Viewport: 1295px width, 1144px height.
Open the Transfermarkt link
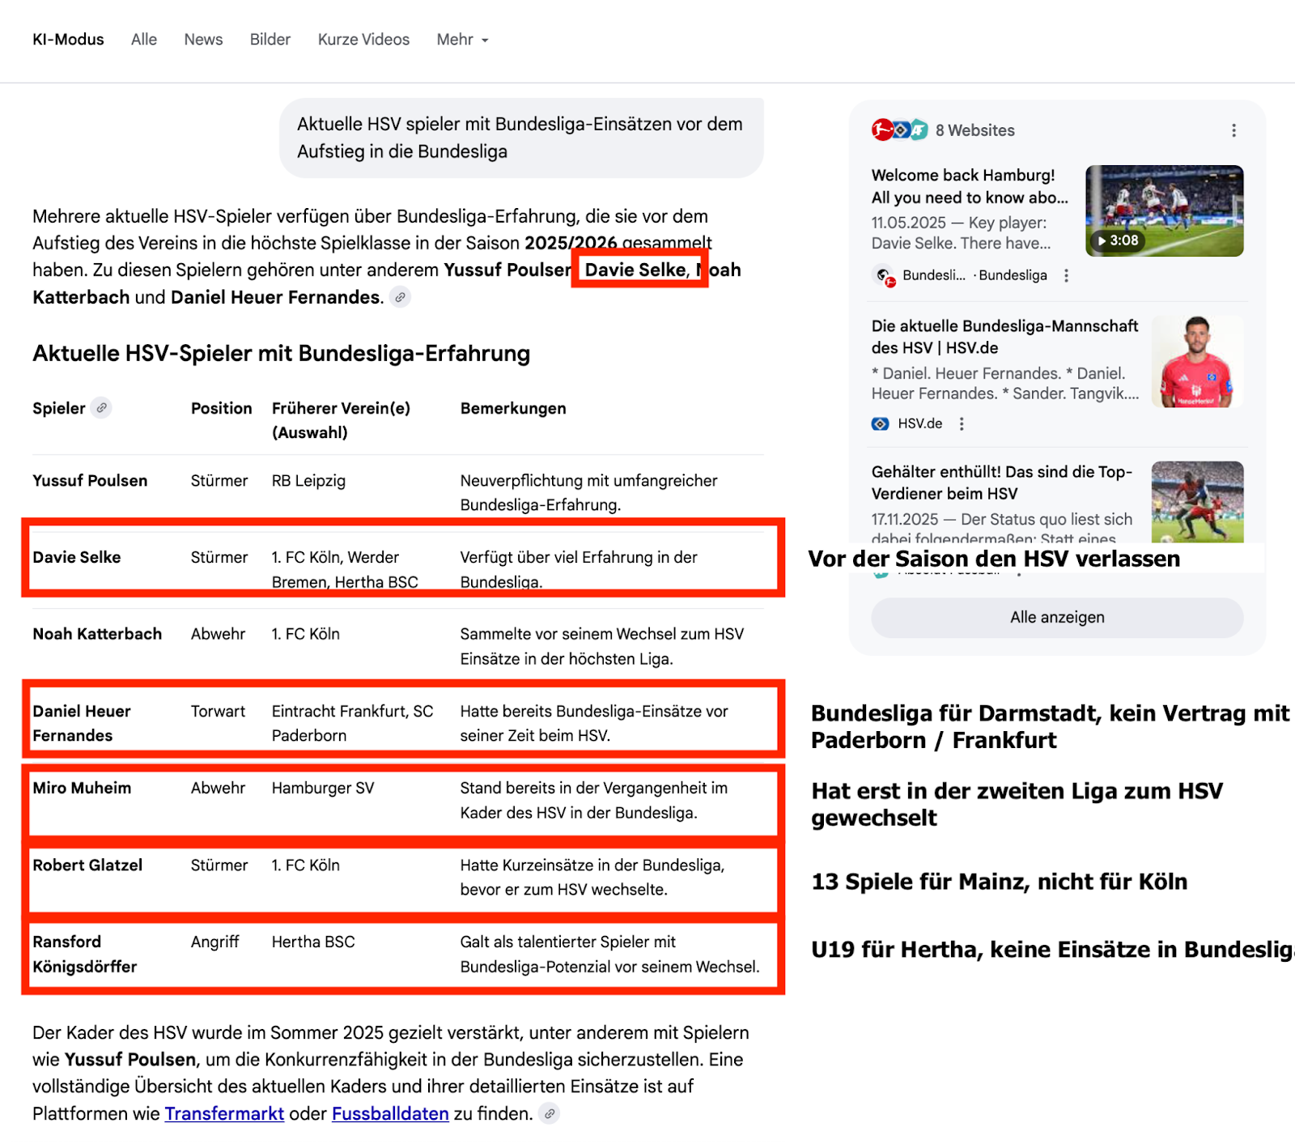click(223, 1114)
